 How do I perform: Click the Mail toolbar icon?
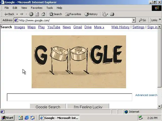pos(104,14)
